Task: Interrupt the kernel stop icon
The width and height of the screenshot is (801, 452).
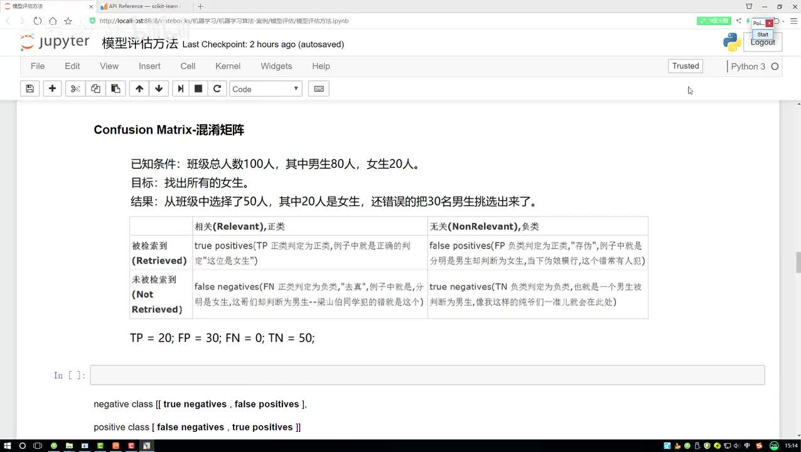Action: [198, 89]
